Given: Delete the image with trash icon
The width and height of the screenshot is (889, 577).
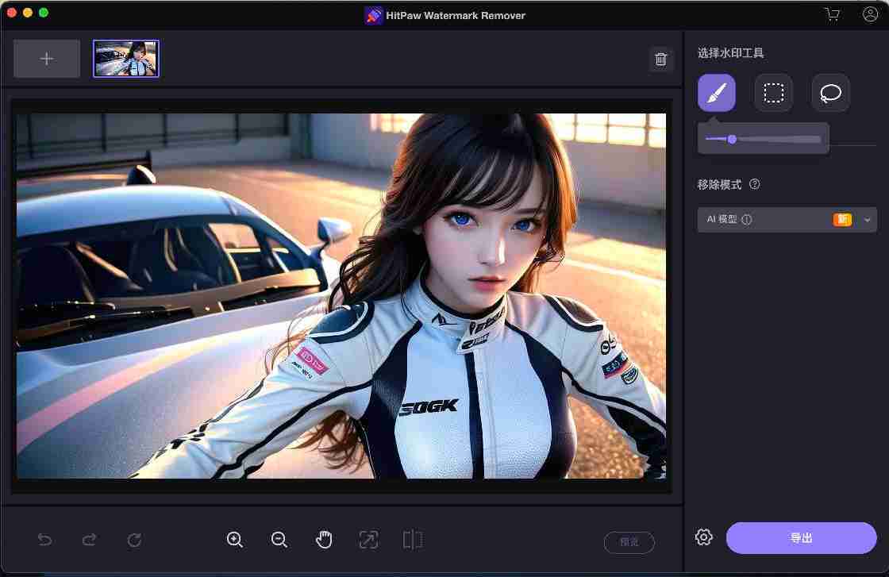Looking at the screenshot, I should pyautogui.click(x=660, y=60).
